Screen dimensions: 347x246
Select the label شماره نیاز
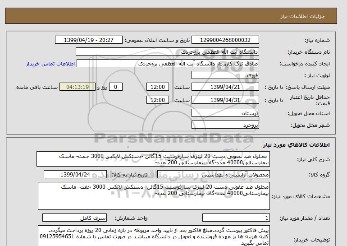(x=317, y=40)
